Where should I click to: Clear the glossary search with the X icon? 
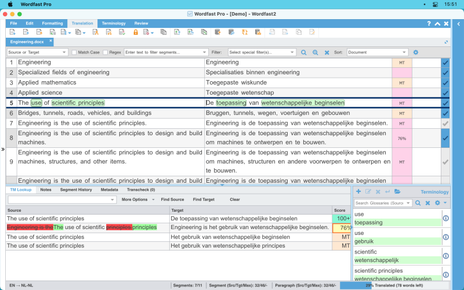[427, 203]
